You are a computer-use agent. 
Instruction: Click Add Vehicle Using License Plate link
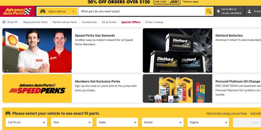226,113
